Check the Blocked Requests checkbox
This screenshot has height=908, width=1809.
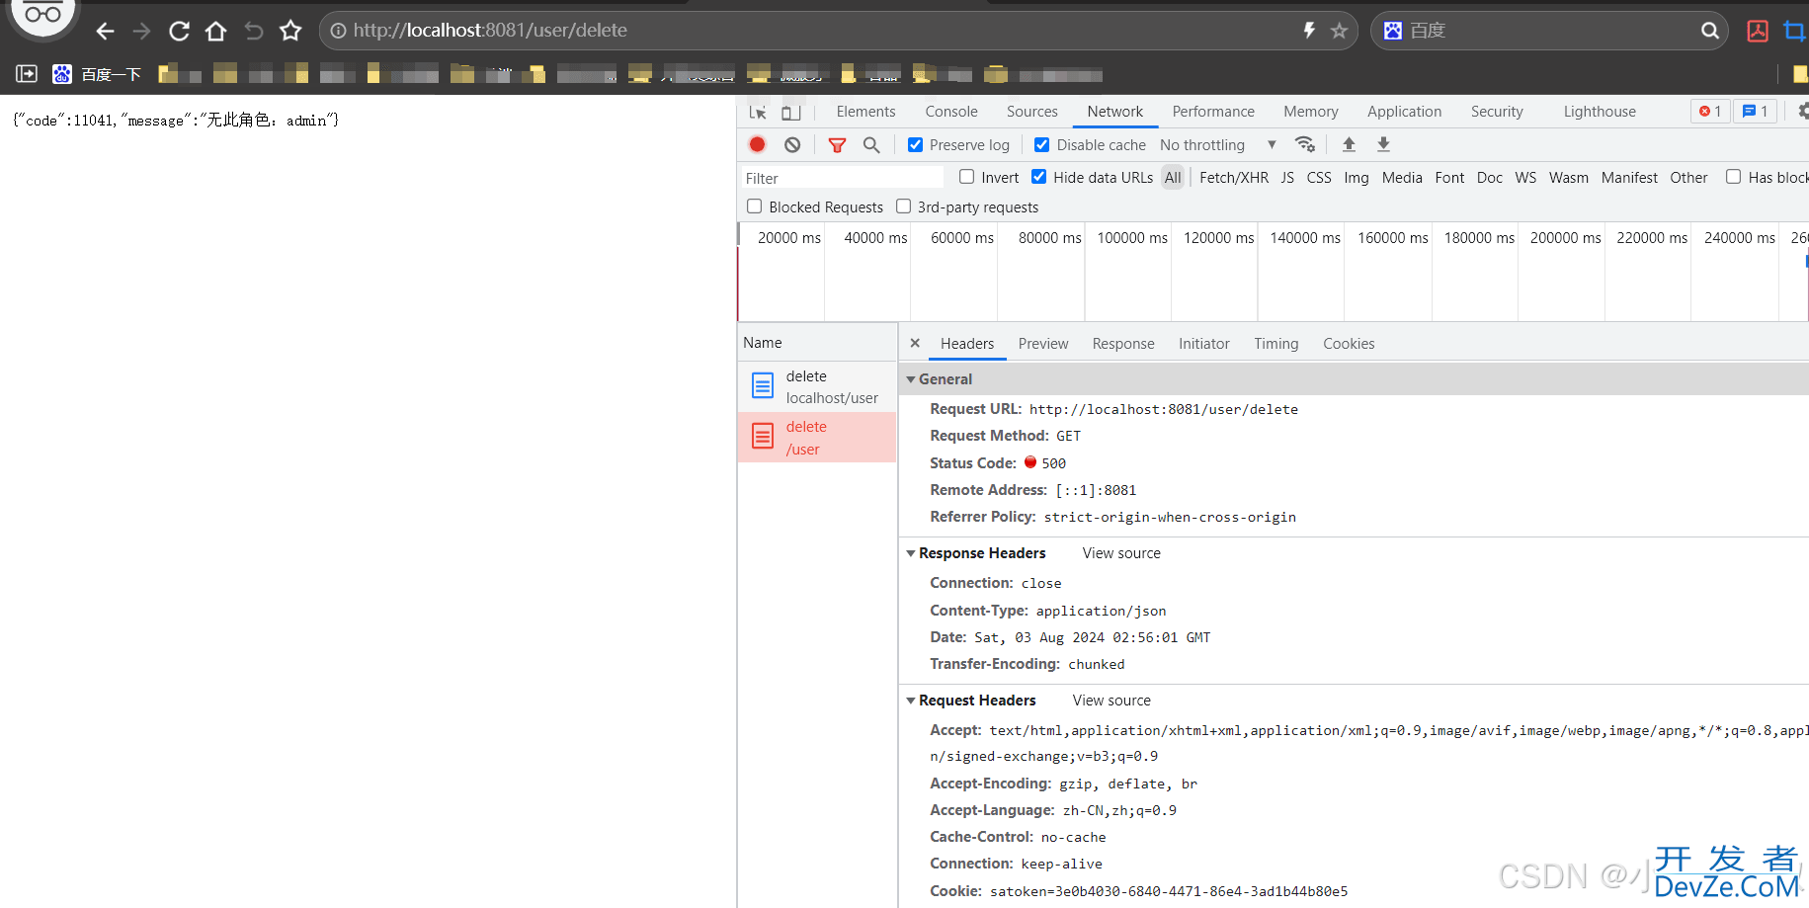pos(755,206)
